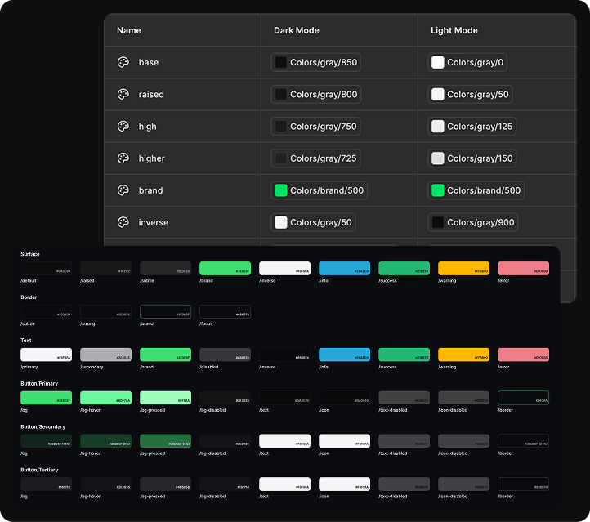Pick the Button/Primary /text-disabled swatch

coord(405,399)
